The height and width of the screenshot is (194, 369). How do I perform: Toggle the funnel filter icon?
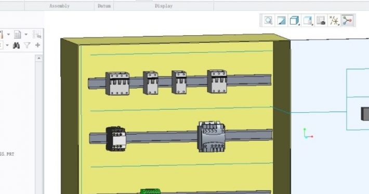(27, 45)
